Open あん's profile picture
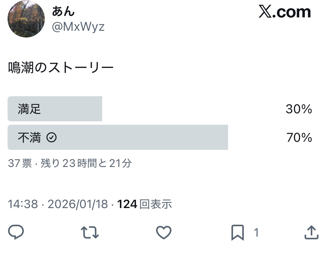 [26, 19]
